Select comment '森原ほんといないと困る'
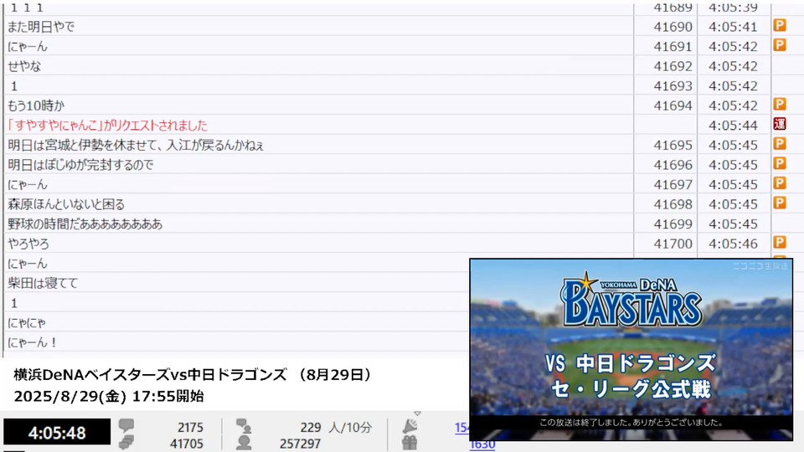The width and height of the screenshot is (804, 452). coord(66,204)
